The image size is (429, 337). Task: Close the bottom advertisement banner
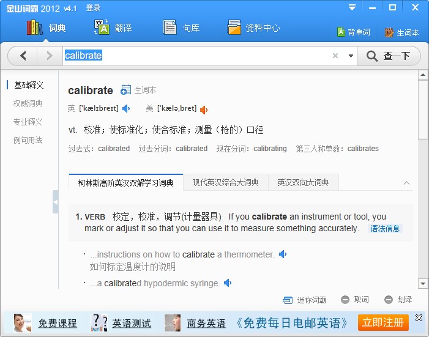[x=419, y=317]
